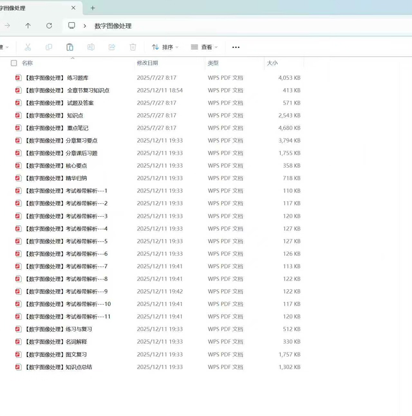Screen dimensions: 412x416
Task: Sort files by 修改日期 column header
Action: [x=147, y=63]
